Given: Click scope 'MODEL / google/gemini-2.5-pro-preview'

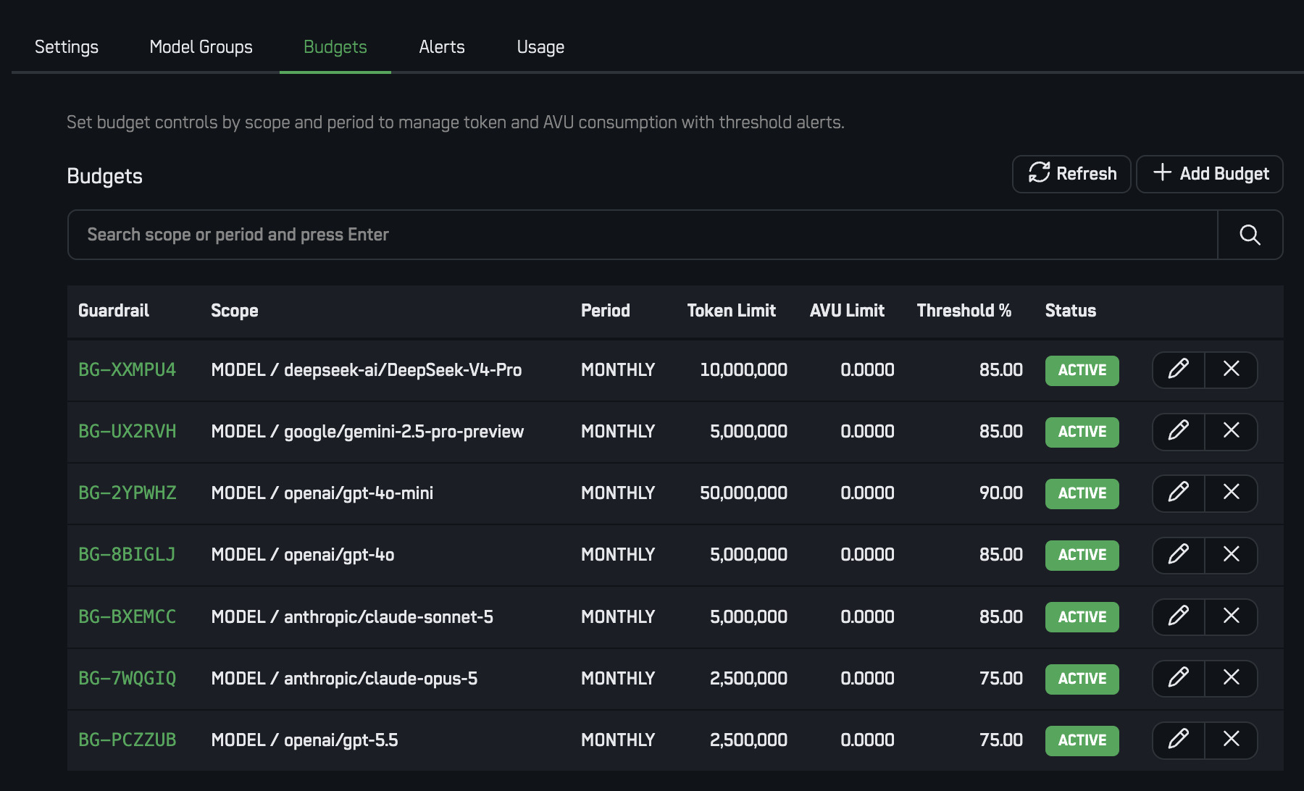Looking at the screenshot, I should (x=367, y=432).
